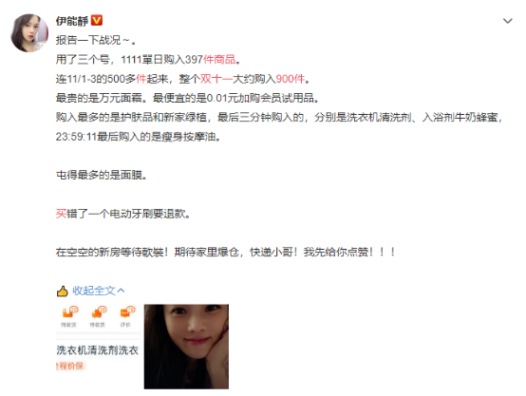Viewport: 526px width, 396px height.
Task: Click the 收起全文 link
Action: pos(94,291)
